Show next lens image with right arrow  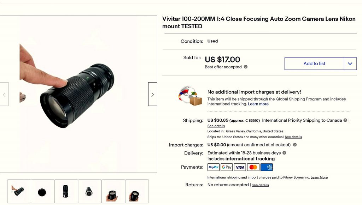pos(152,95)
